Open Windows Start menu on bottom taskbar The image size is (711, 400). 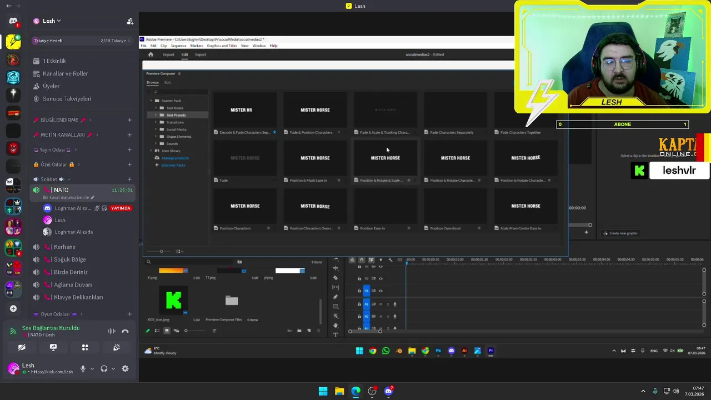(323, 391)
